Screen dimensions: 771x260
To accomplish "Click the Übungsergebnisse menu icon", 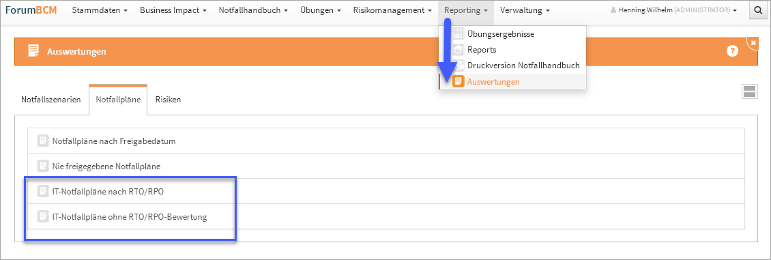I will point(459,34).
